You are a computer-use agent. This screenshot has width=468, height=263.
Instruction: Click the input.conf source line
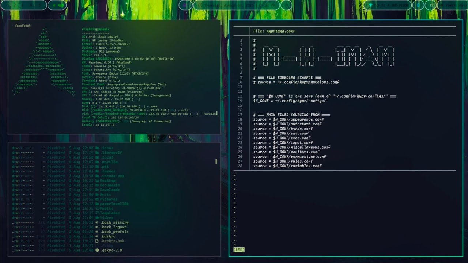click(x=283, y=143)
